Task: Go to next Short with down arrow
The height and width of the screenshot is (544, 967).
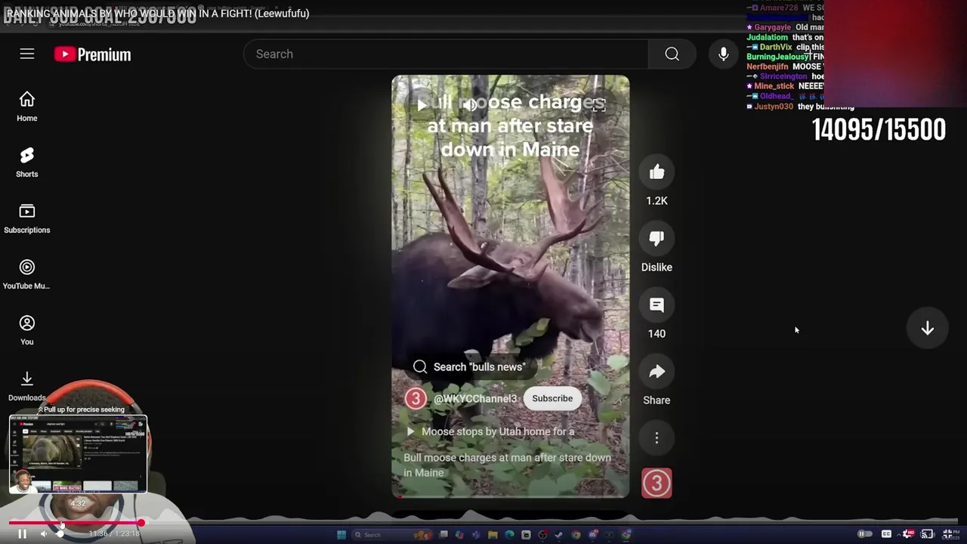Action: [x=927, y=329]
